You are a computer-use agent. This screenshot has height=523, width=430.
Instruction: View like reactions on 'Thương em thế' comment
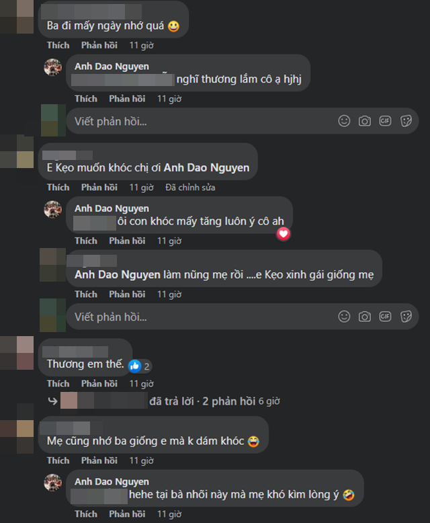pyautogui.click(x=140, y=366)
